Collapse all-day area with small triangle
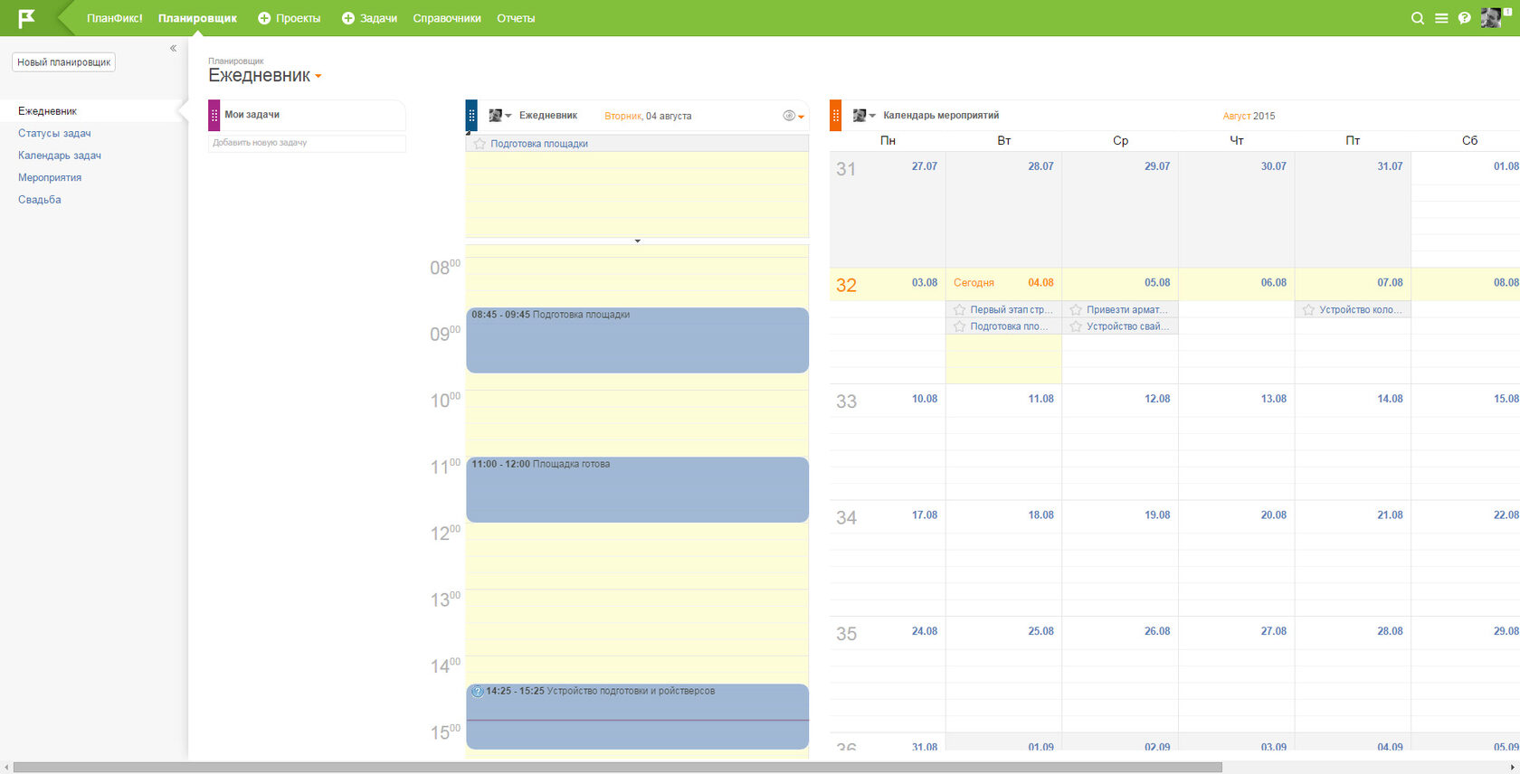 click(638, 241)
